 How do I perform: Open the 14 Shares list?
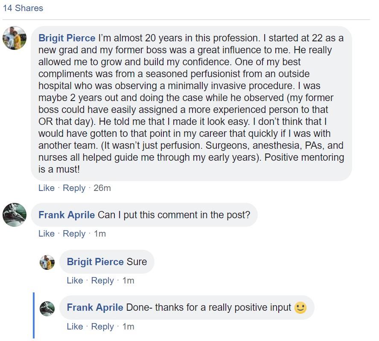(x=23, y=8)
